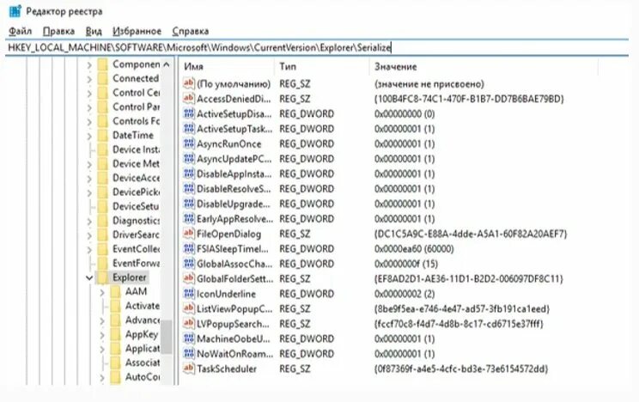Screen dimensions: 639x402
Task: Click value 0x0000000f (15)
Action: (x=406, y=264)
